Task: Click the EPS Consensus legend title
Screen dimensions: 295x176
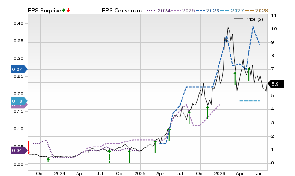Action: point(122,11)
